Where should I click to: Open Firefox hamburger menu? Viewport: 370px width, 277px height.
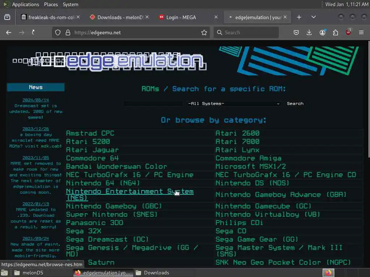[x=361, y=32]
